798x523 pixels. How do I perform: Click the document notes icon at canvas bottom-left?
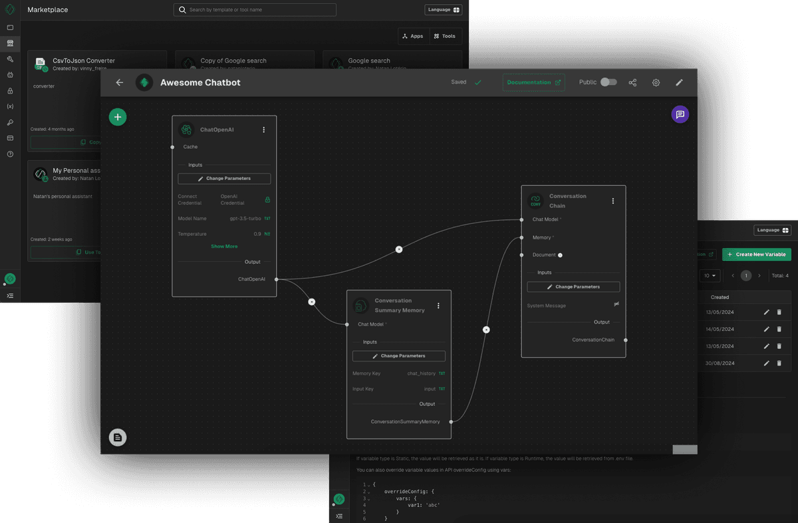coord(118,437)
